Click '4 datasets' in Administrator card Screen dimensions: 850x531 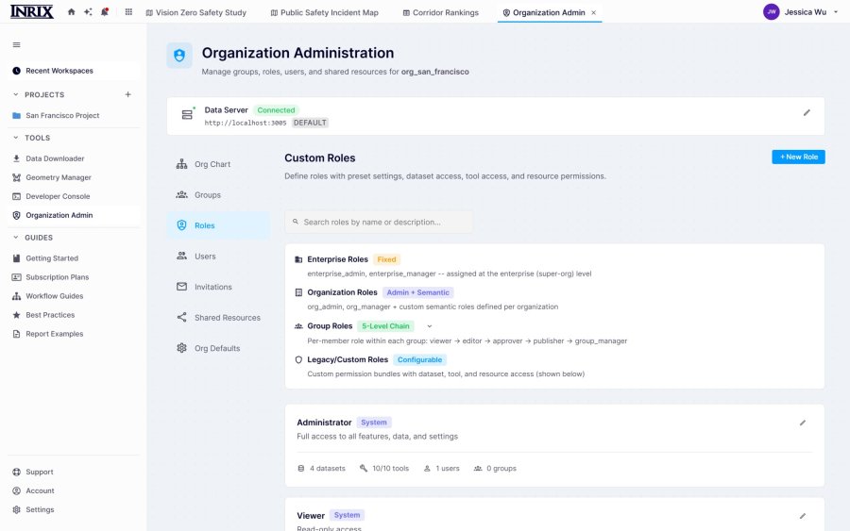[321, 469]
